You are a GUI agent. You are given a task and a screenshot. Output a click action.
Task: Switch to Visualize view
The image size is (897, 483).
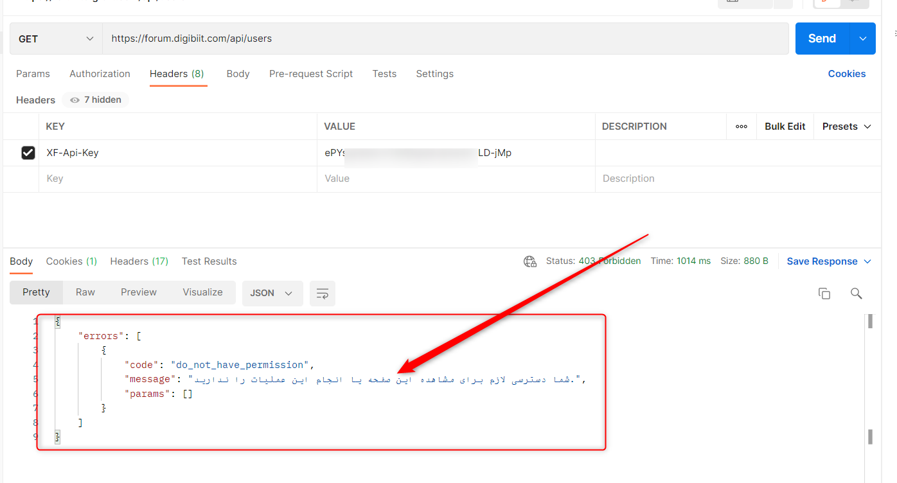point(202,292)
